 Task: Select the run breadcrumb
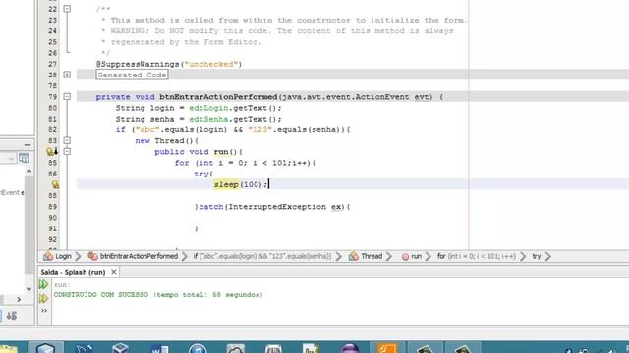tap(412, 256)
